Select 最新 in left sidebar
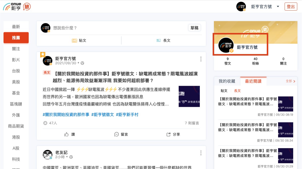Viewport: 302px width, 169px height. pos(16,27)
